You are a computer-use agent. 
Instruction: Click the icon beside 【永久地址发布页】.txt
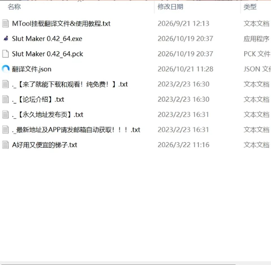coord(5,114)
